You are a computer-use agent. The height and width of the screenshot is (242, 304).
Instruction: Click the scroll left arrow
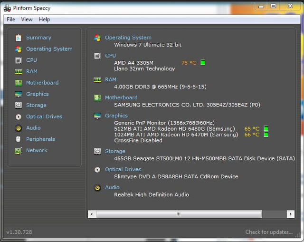tap(92, 214)
